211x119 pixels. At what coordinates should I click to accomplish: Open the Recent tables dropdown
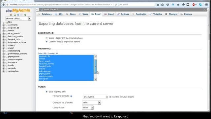pyautogui.click(x=18, y=19)
